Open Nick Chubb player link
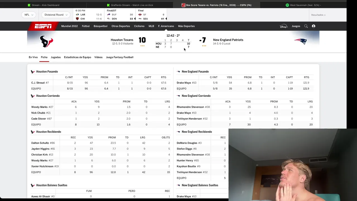Viewport: 357px width, 201px height. pyautogui.click(x=38, y=113)
